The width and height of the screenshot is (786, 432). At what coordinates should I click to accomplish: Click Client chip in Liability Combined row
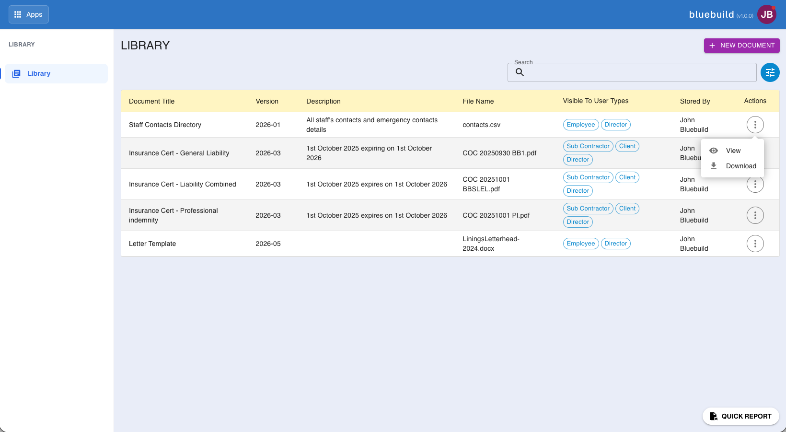(x=627, y=177)
